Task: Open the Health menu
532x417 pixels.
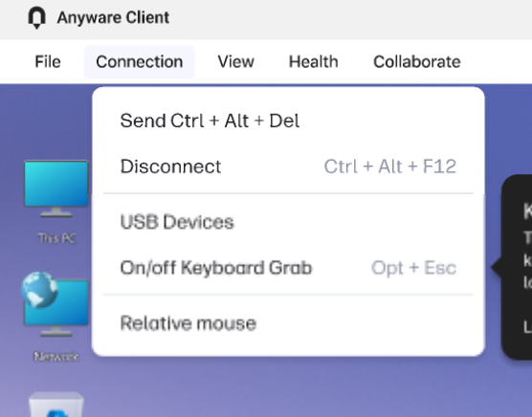Action: tap(313, 62)
